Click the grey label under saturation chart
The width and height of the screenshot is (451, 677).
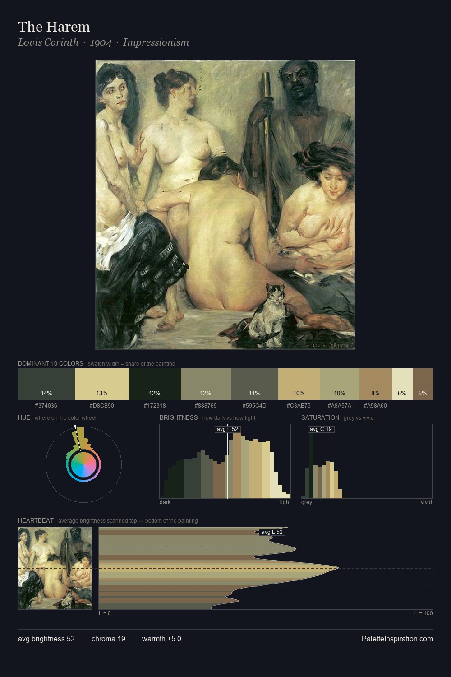click(307, 502)
